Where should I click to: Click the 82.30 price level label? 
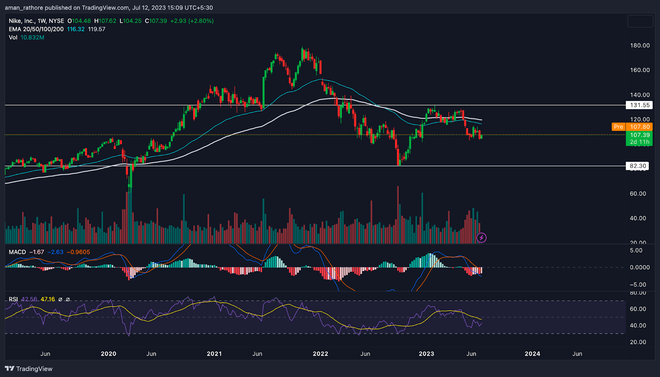[x=637, y=166]
